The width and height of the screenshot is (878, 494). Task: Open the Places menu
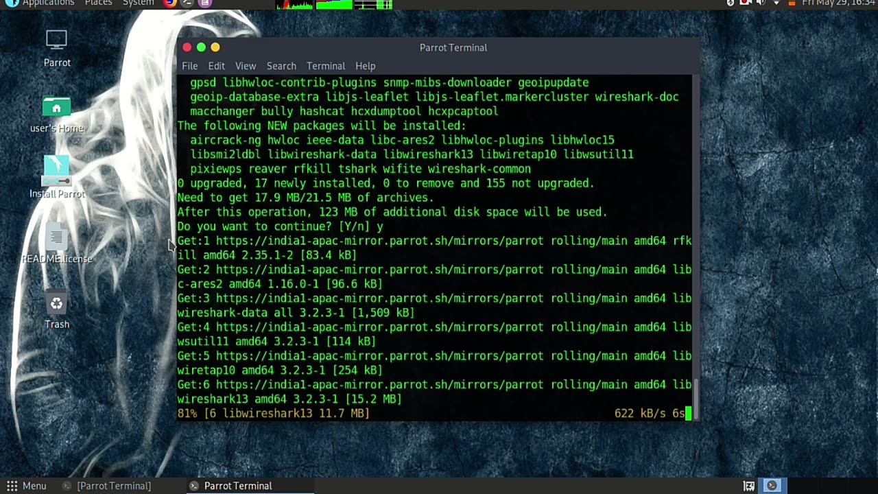(x=98, y=3)
